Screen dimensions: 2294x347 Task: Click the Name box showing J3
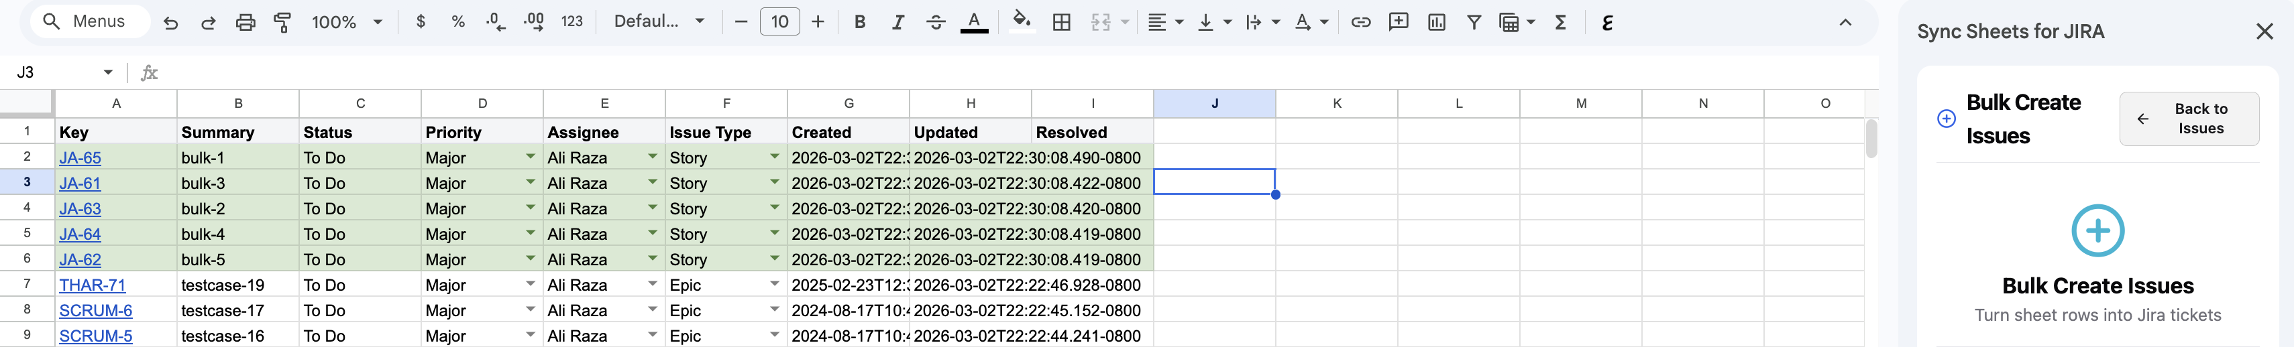click(54, 72)
